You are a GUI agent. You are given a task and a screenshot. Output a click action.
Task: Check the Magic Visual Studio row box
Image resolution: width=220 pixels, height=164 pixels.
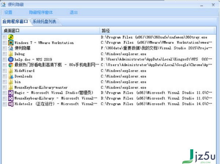tap(5, 93)
